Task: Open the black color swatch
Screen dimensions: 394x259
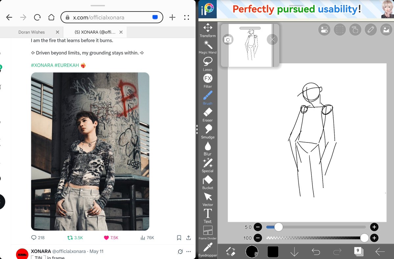Action: (273, 251)
